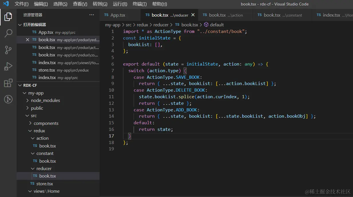Open index.tsx my-app\src\views\Ho... entry
The height and width of the screenshot is (197, 353).
coord(58,63)
